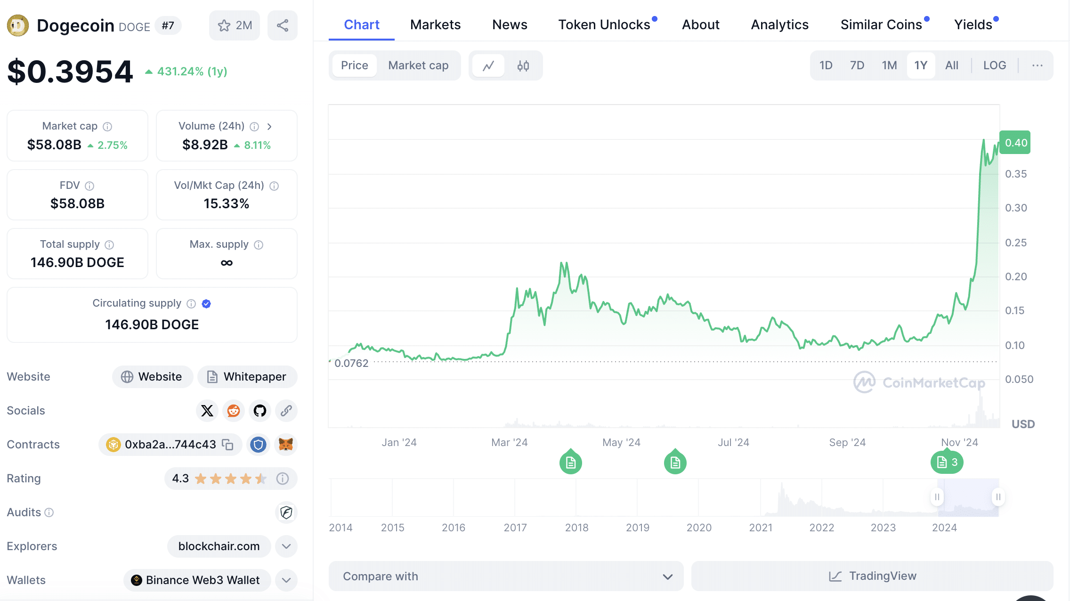The width and height of the screenshot is (1070, 601).
Task: Click the verified circulating supply badge
Action: pyautogui.click(x=206, y=303)
